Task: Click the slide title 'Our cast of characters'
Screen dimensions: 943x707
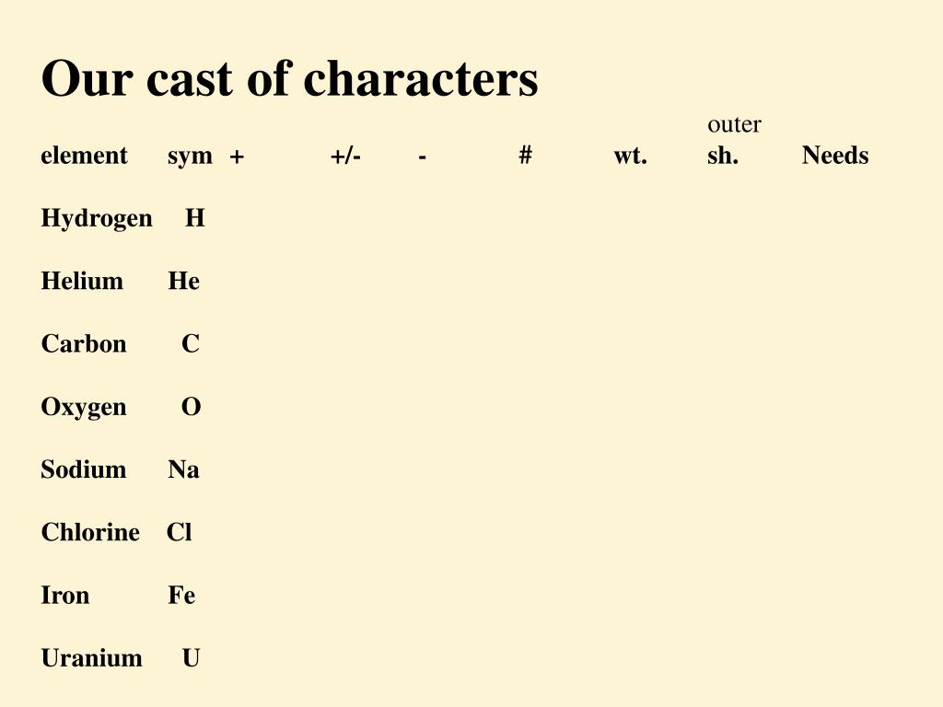Action: 289,79
